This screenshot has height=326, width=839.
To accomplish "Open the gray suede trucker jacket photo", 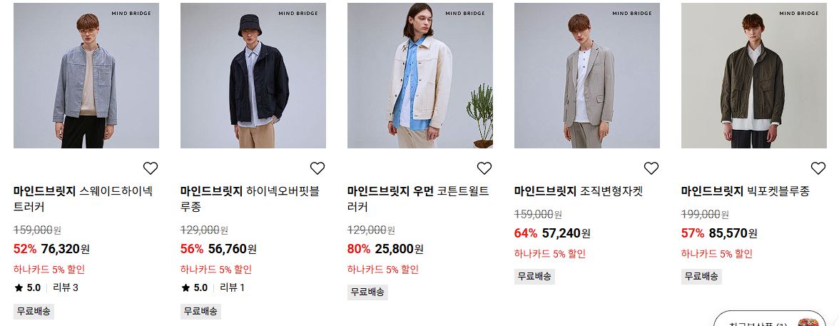I will tap(86, 76).
